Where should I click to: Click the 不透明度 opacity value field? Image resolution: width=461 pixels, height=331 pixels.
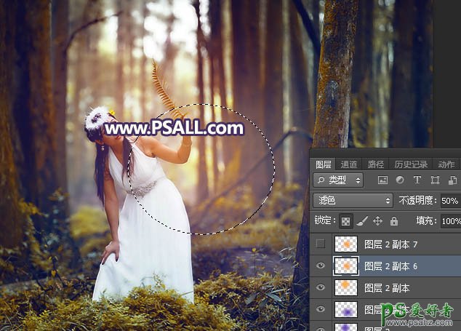click(449, 200)
